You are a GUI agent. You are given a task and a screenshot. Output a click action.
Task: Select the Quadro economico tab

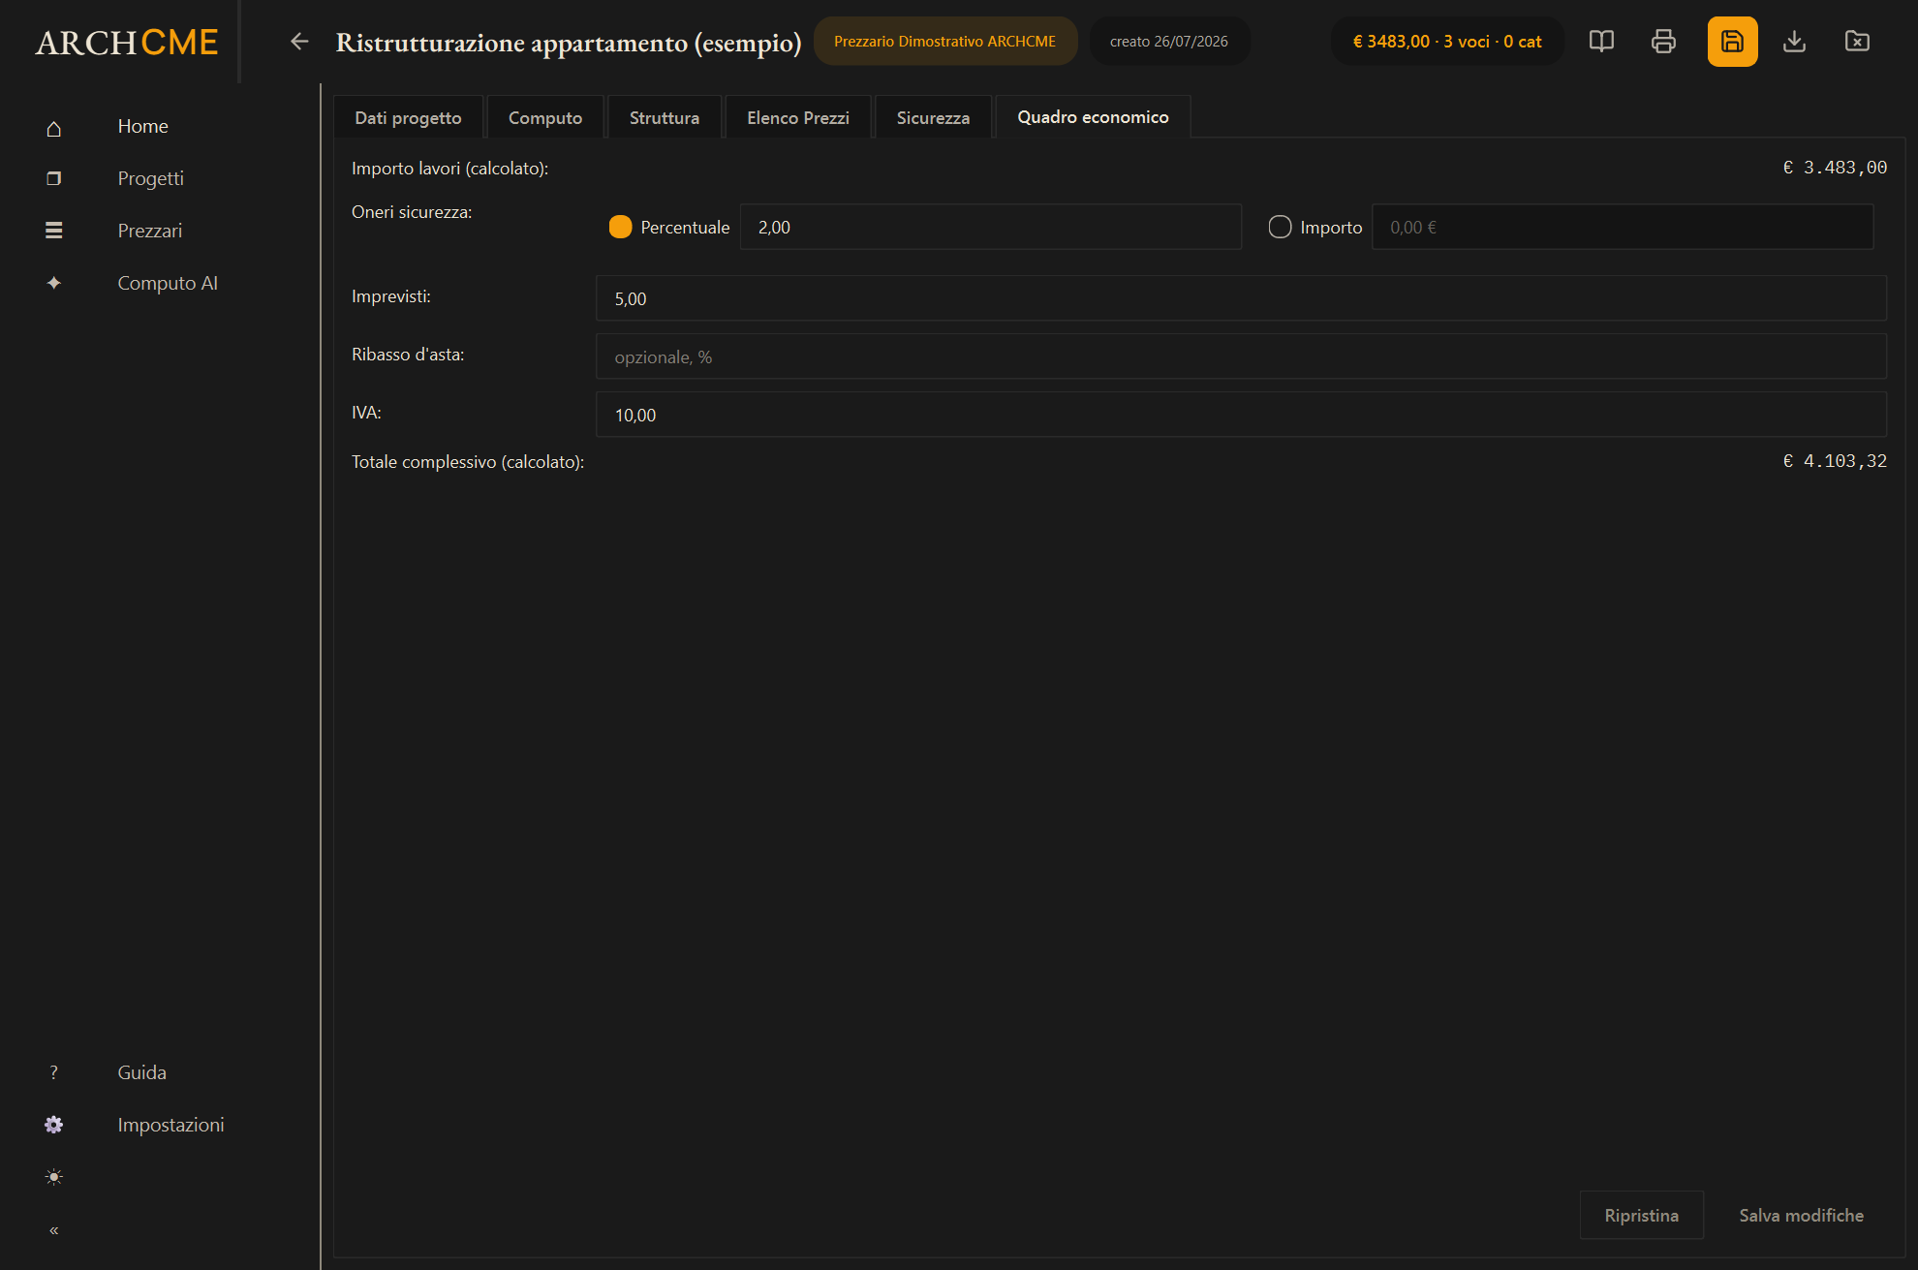click(1093, 116)
